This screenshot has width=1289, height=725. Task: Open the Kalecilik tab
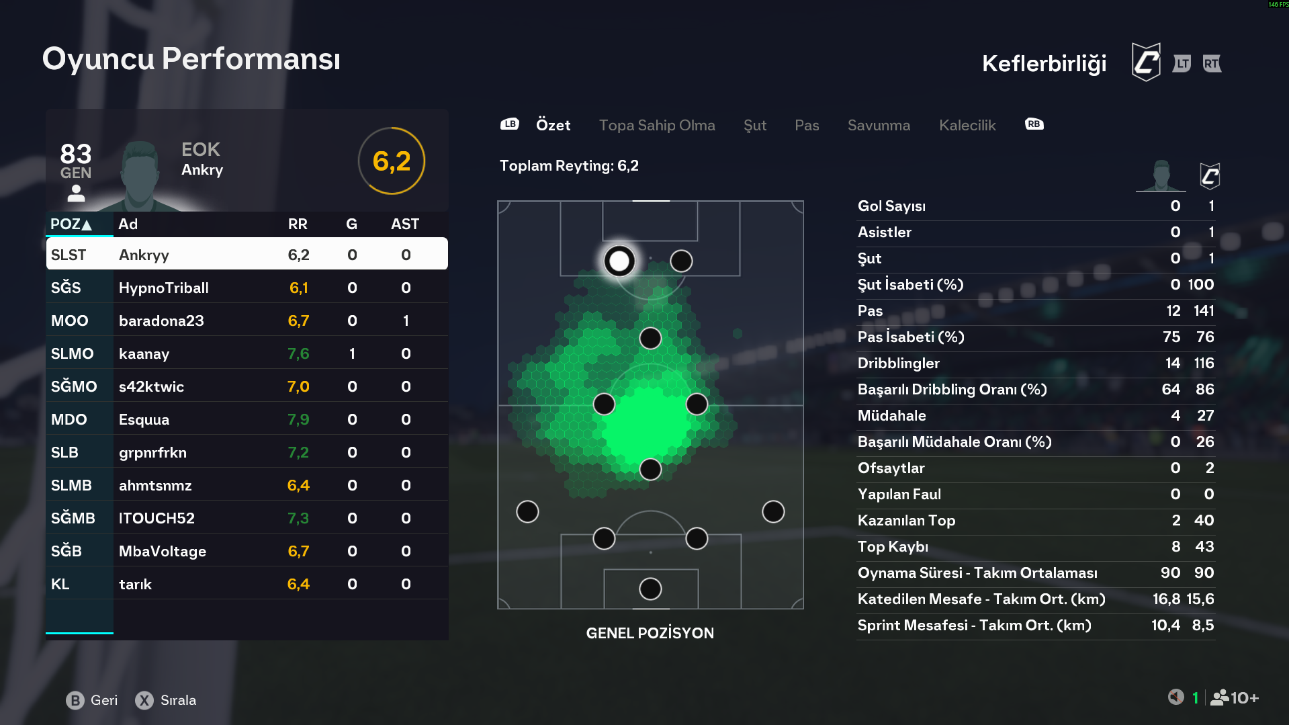[967, 125]
